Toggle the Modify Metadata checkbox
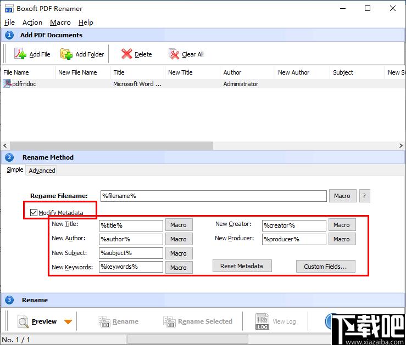Image resolution: width=406 pixels, height=345 pixels. [x=34, y=213]
